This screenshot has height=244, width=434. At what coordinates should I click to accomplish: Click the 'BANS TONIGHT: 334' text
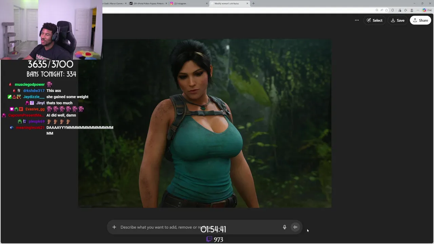click(51, 74)
